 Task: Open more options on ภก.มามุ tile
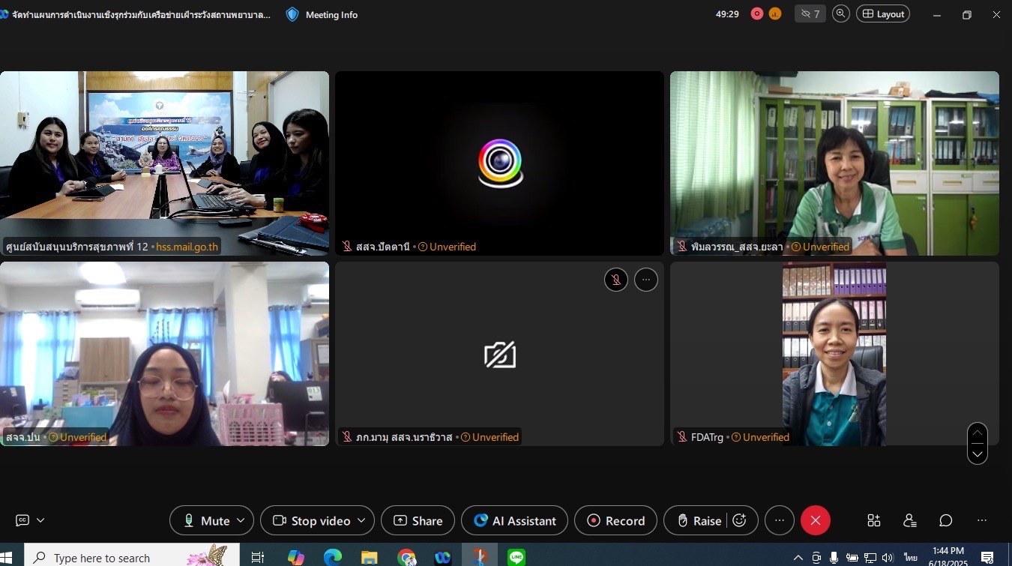[x=646, y=280]
